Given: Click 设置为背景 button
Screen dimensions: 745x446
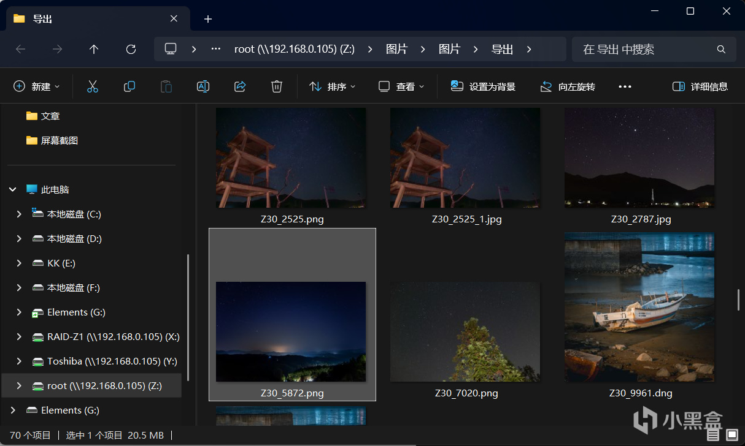Looking at the screenshot, I should (x=483, y=86).
